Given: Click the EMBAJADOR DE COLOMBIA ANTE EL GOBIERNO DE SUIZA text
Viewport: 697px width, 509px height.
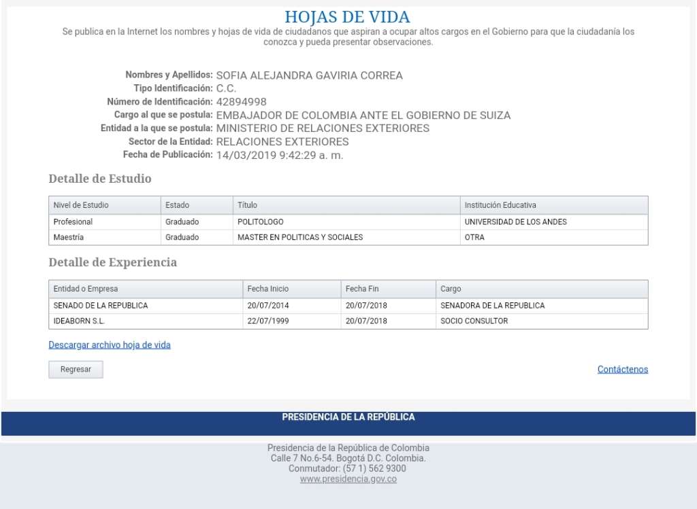Looking at the screenshot, I should 363,116.
